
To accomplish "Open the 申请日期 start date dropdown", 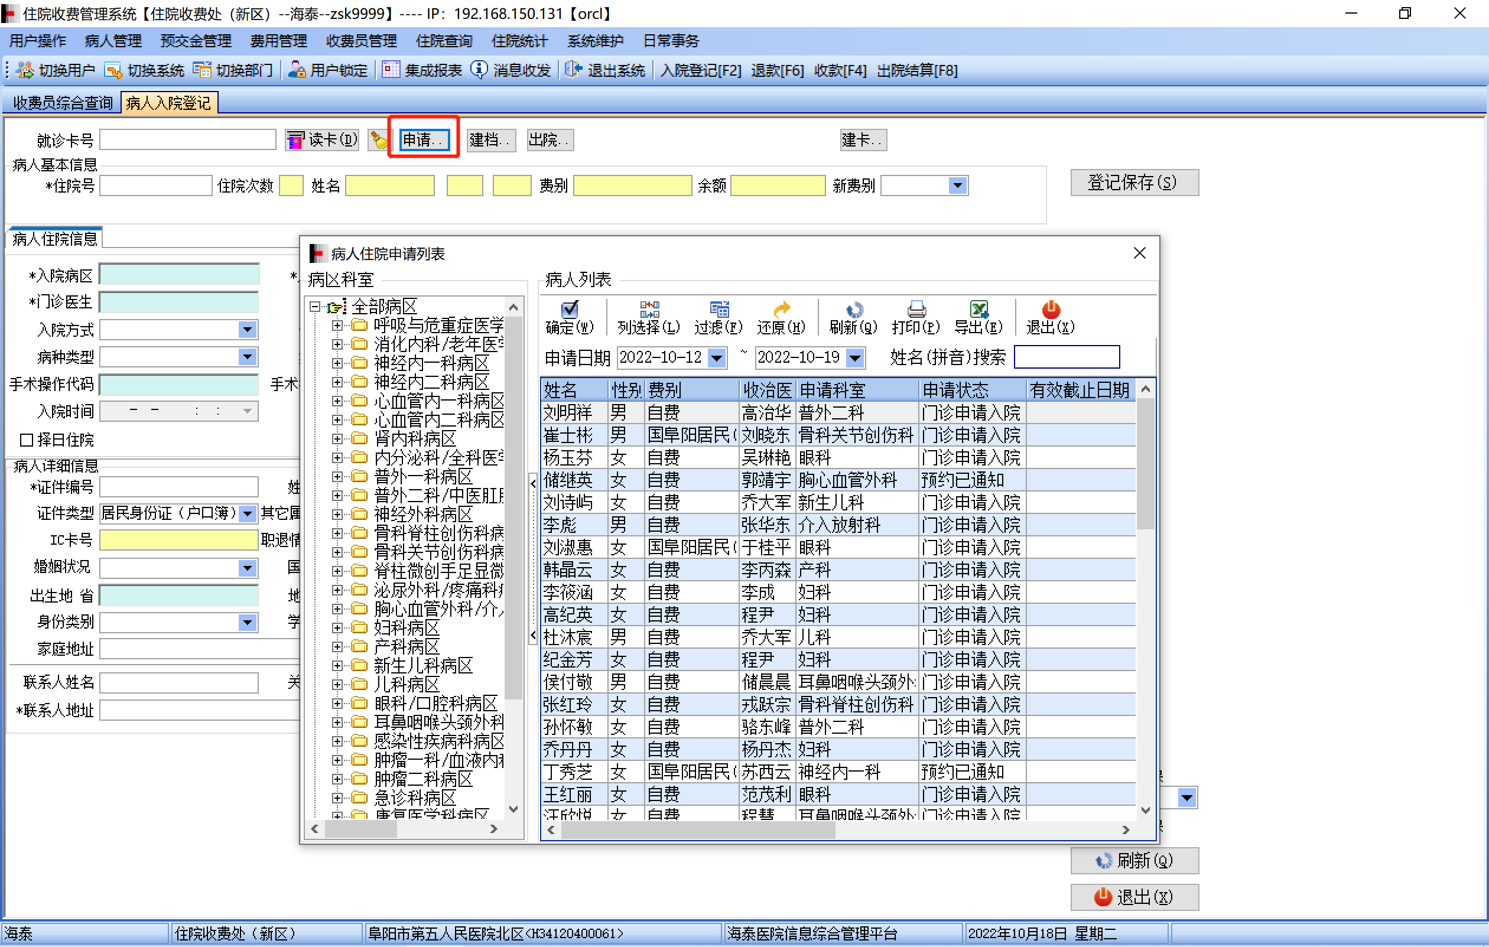I will (717, 357).
